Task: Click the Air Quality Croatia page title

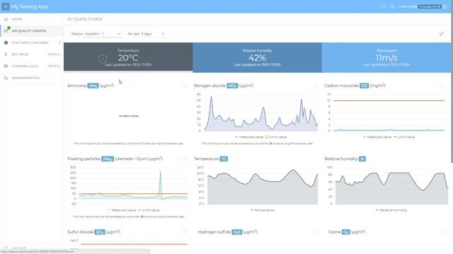Action: point(85,19)
